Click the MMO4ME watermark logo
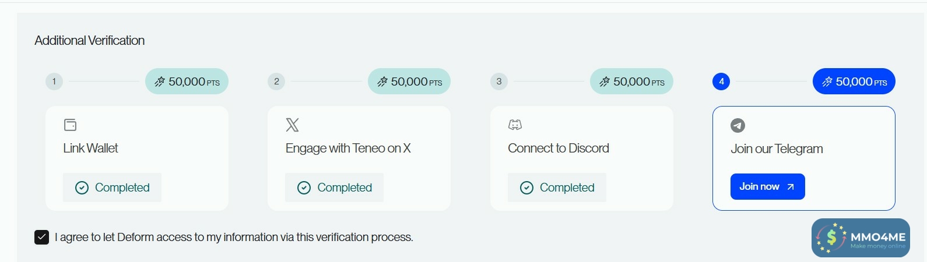The height and width of the screenshot is (262, 927). 861,238
